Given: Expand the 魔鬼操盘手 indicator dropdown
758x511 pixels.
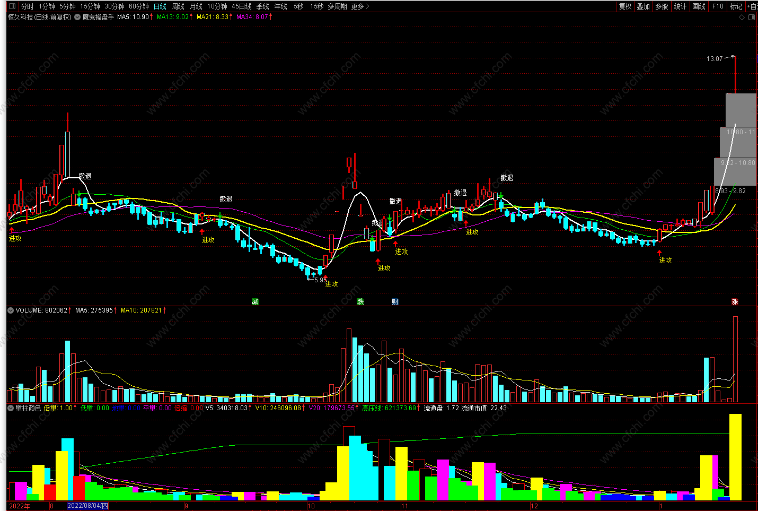Looking at the screenshot, I should click(77, 17).
